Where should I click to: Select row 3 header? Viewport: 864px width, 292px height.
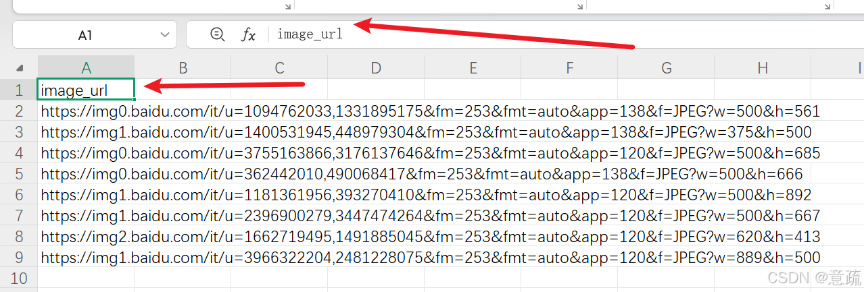click(x=19, y=132)
